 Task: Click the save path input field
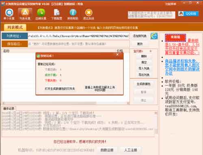pyautogui.click(x=79, y=44)
